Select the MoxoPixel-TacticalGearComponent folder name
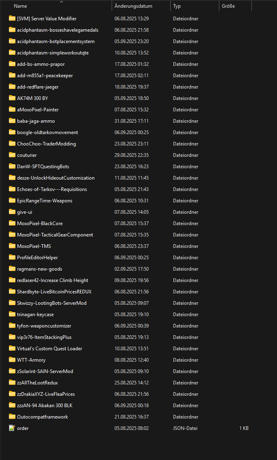The width and height of the screenshot is (277, 460). click(x=55, y=235)
